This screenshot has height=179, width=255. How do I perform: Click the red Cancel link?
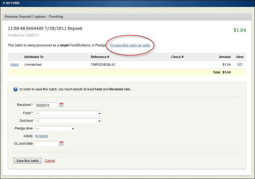(49, 161)
